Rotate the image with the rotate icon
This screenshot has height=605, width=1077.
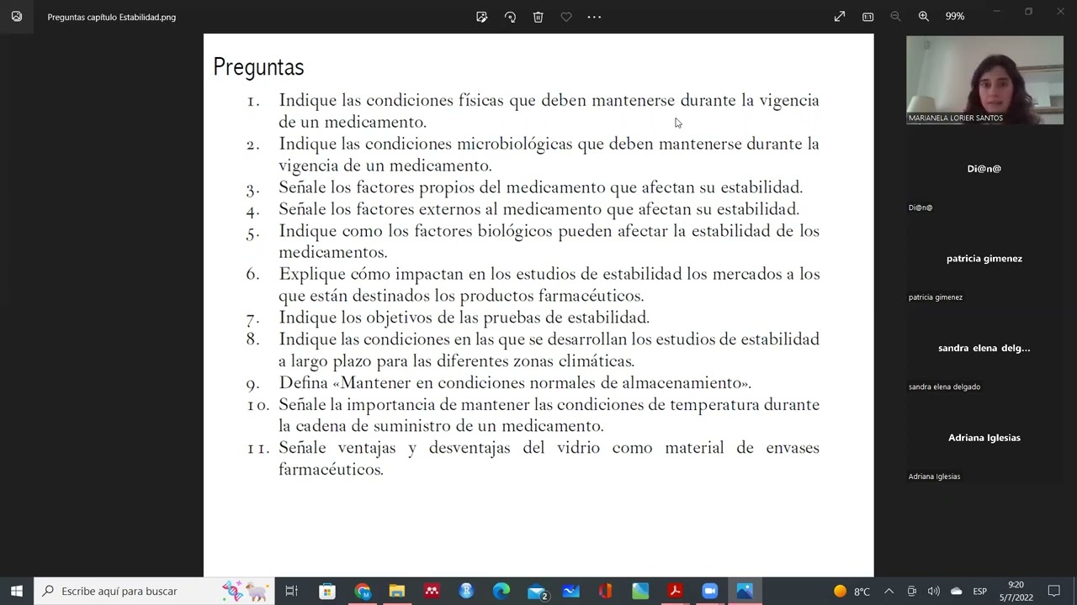point(510,17)
